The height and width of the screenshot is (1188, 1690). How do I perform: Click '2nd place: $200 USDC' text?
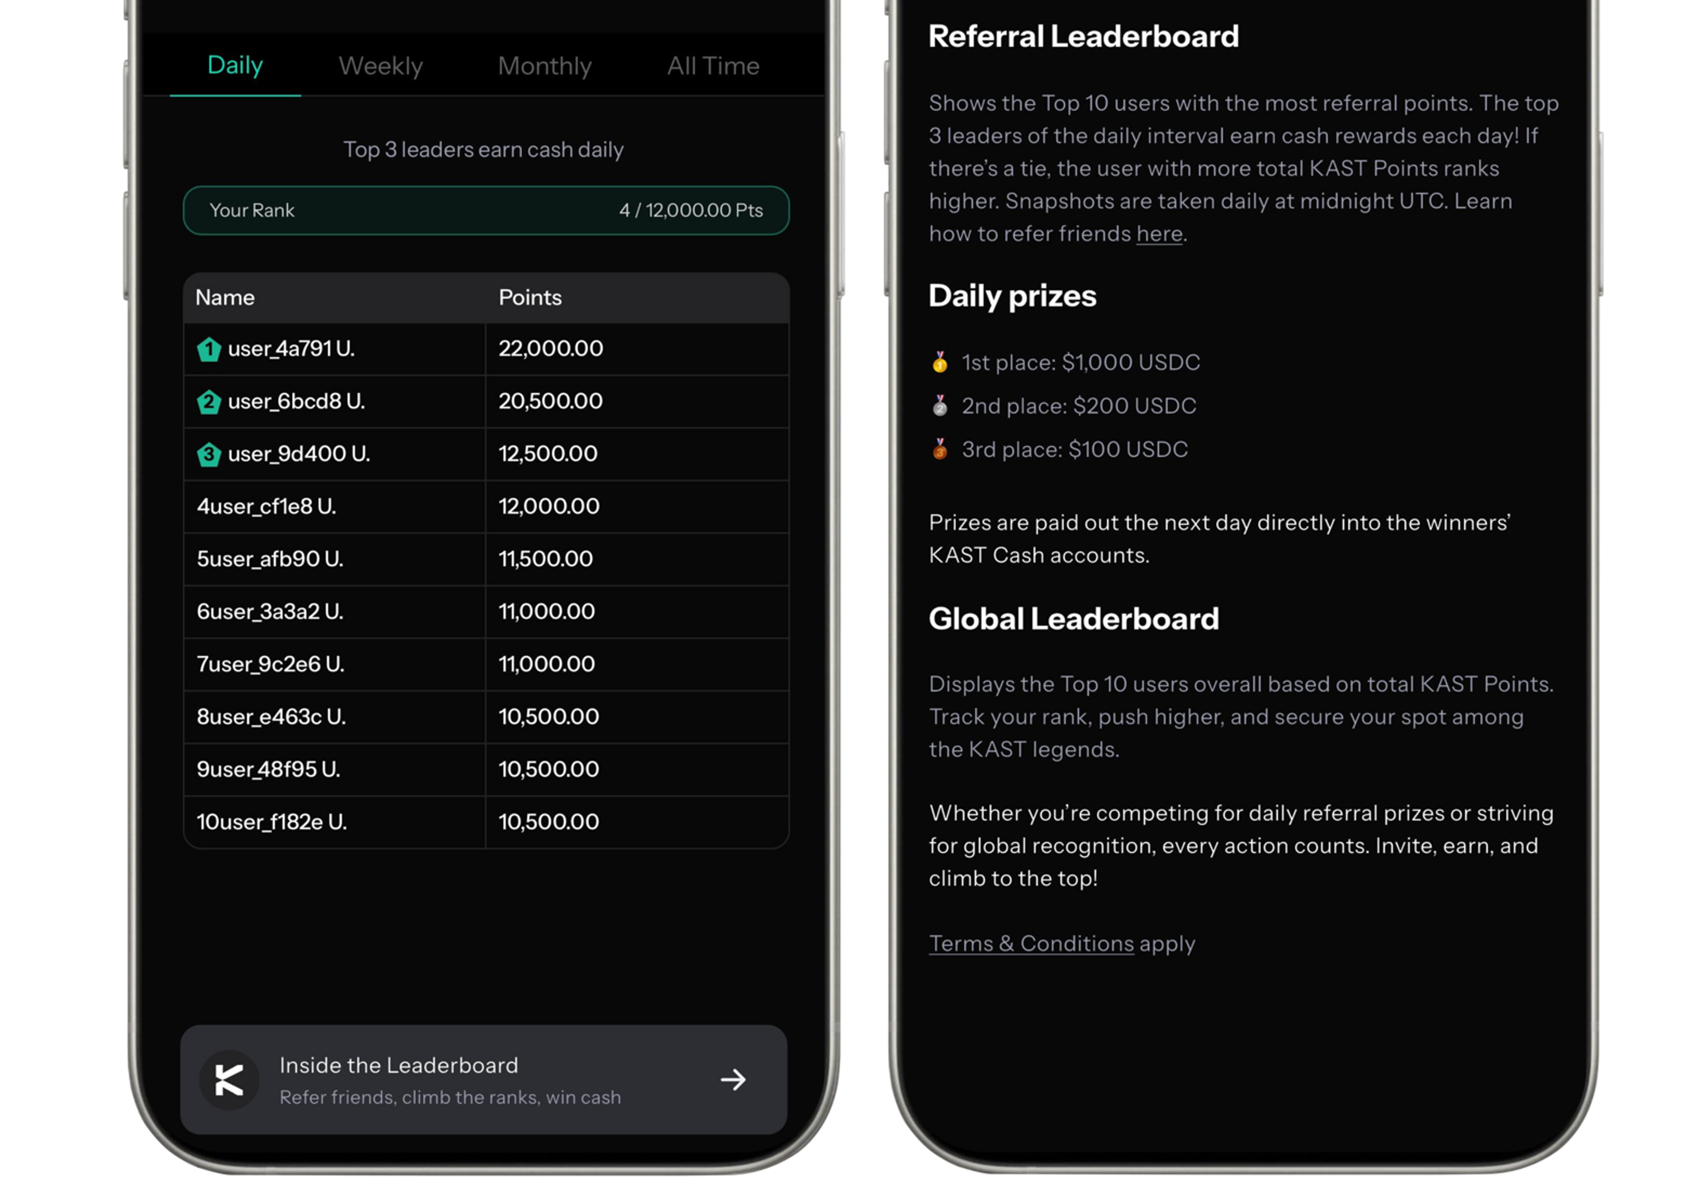[1079, 406]
